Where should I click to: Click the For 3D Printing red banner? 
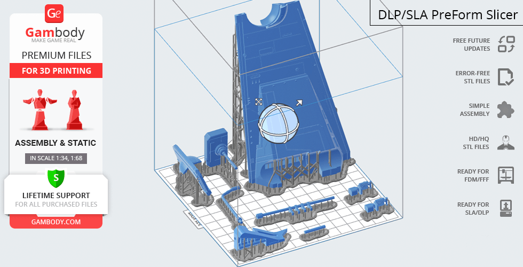56,70
